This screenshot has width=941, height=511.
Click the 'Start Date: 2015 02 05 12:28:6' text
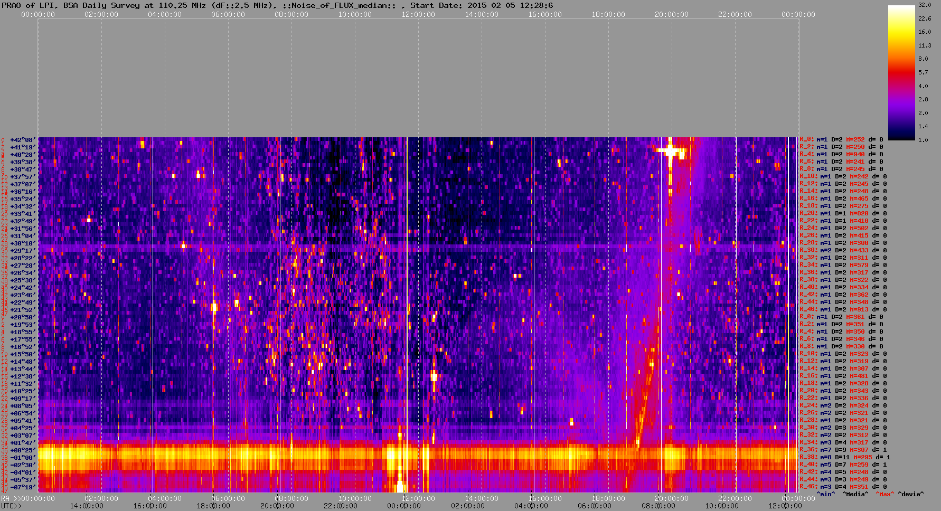[482, 5]
